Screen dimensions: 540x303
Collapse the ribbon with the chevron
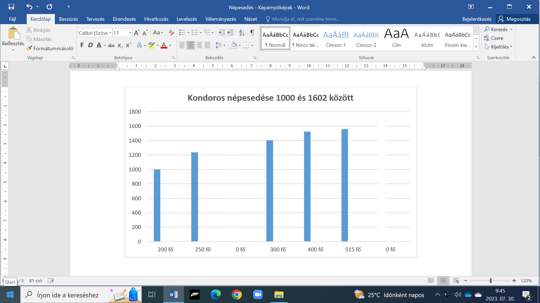click(534, 58)
